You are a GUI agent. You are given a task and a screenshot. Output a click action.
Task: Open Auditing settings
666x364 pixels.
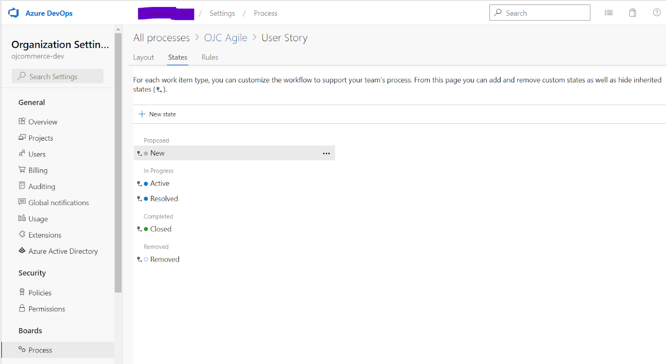click(x=42, y=187)
